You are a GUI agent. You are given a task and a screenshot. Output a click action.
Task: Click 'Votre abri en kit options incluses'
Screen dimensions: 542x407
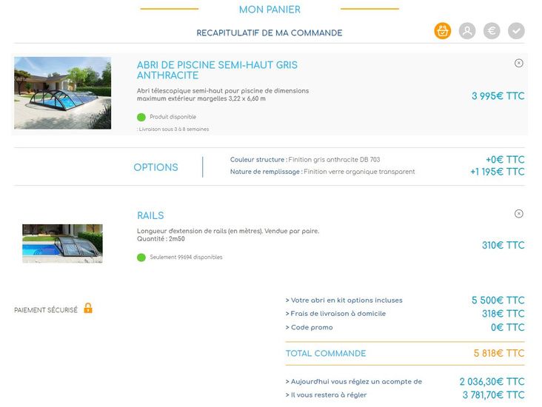(x=344, y=300)
